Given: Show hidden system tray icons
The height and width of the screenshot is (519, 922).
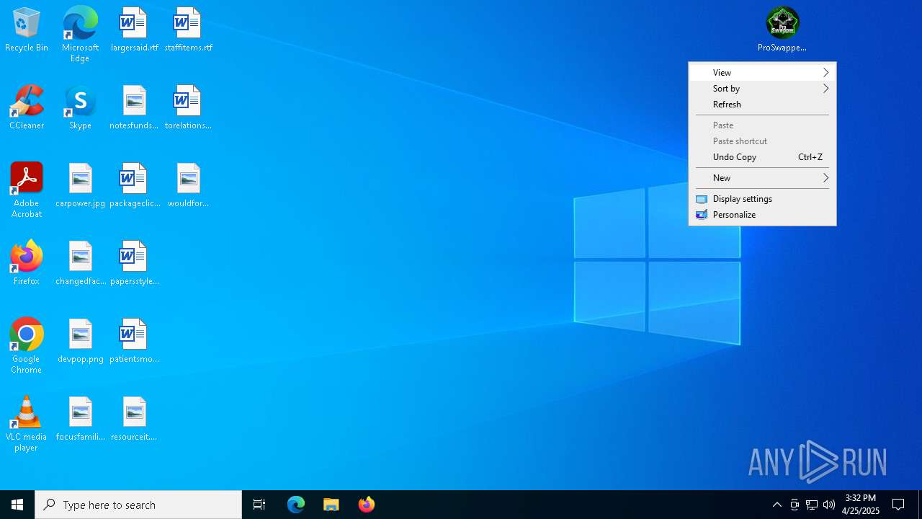Looking at the screenshot, I should (776, 505).
